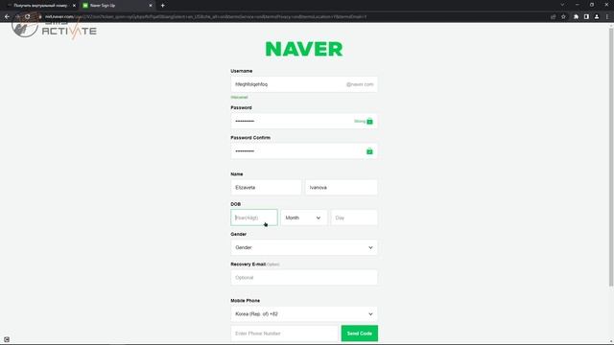Viewport: 614px width, 345px height.
Task: Switch to the Naver Sign Up tab
Action: 117,6
